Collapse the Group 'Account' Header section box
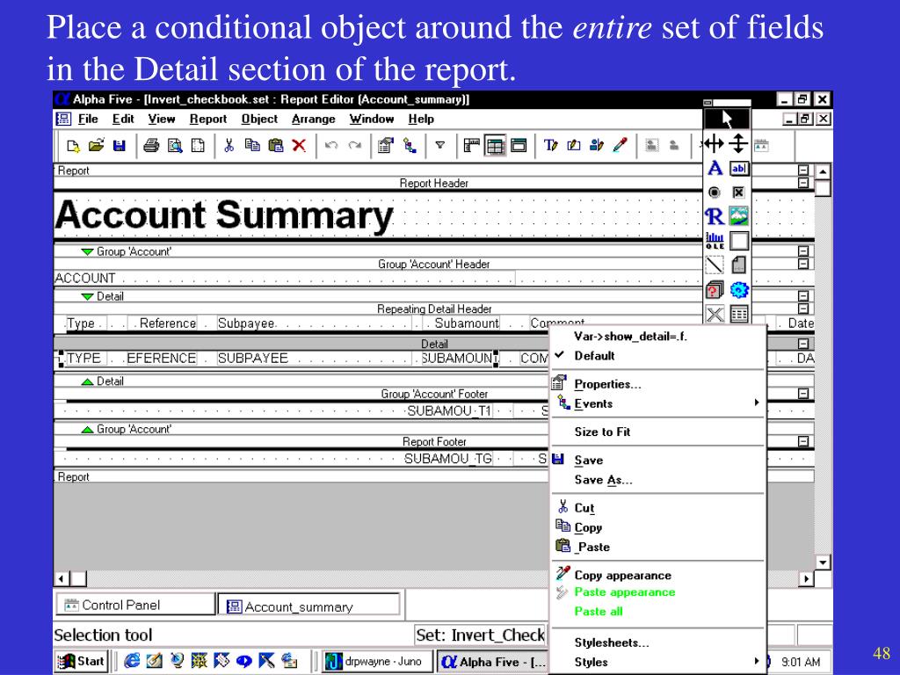This screenshot has height=675, width=900. [x=803, y=264]
